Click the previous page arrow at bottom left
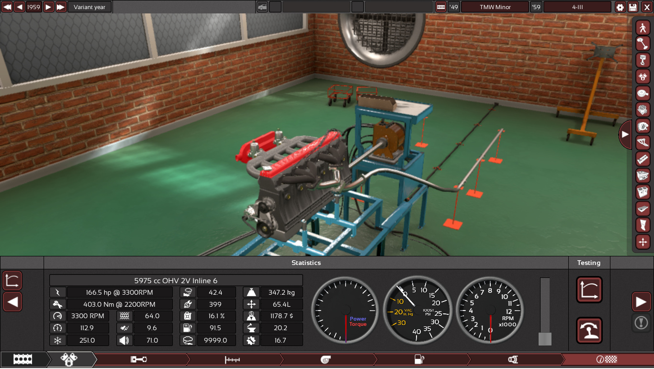The height and width of the screenshot is (369, 654). pyautogui.click(x=12, y=302)
